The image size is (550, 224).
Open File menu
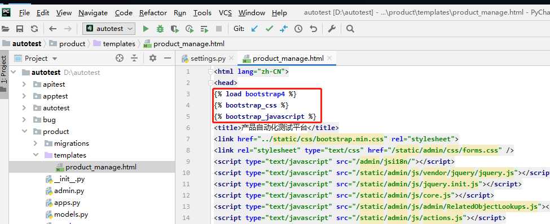[25, 13]
